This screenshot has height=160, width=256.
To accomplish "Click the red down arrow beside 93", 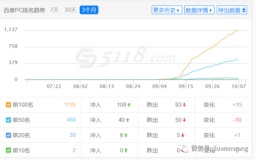I will 184,105.
